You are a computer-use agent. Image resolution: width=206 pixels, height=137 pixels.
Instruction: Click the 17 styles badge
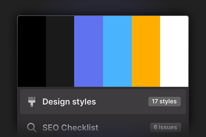[x=165, y=102]
